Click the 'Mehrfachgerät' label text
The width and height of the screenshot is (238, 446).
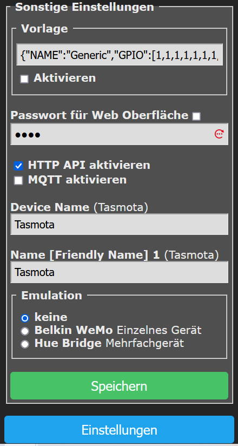(145, 343)
